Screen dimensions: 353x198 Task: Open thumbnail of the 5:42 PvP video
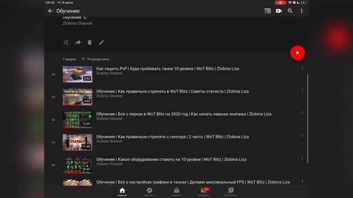[77, 74]
